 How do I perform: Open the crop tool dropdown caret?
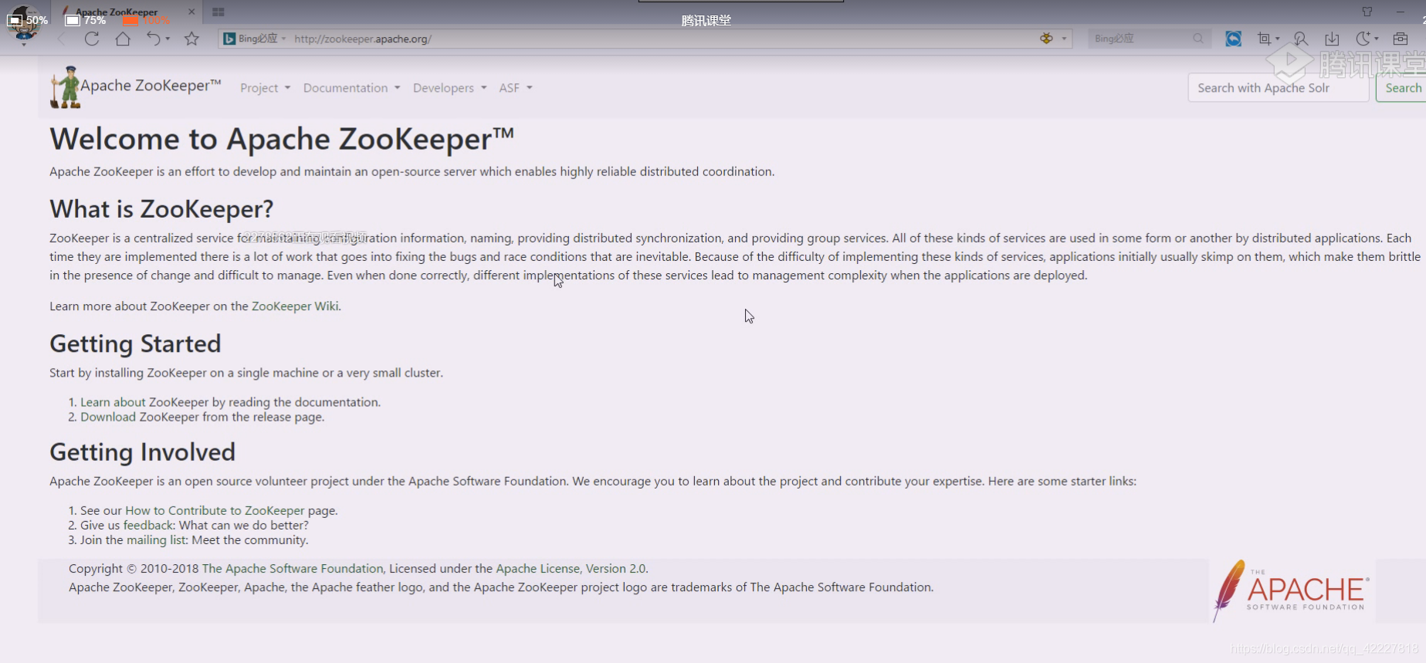(1278, 39)
